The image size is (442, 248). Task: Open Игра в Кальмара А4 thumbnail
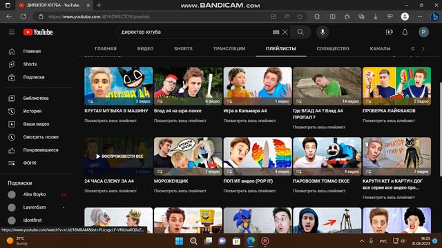click(x=258, y=86)
